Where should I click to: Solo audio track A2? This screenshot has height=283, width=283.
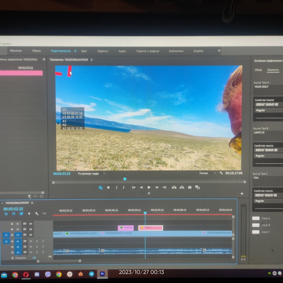click(x=37, y=247)
